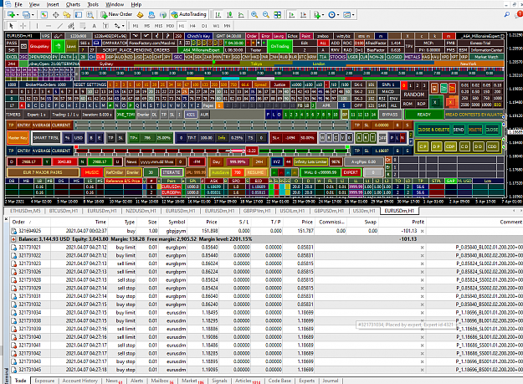Select the trendline drawing tool
Screen dimensions: 523x384
coord(59,26)
